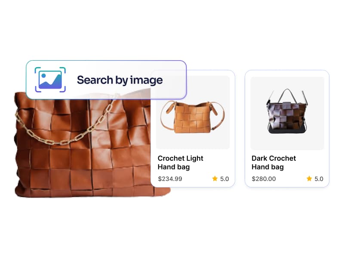Click the 5.0 rating on light bag card
This screenshot has width=344, height=258.
(x=224, y=179)
